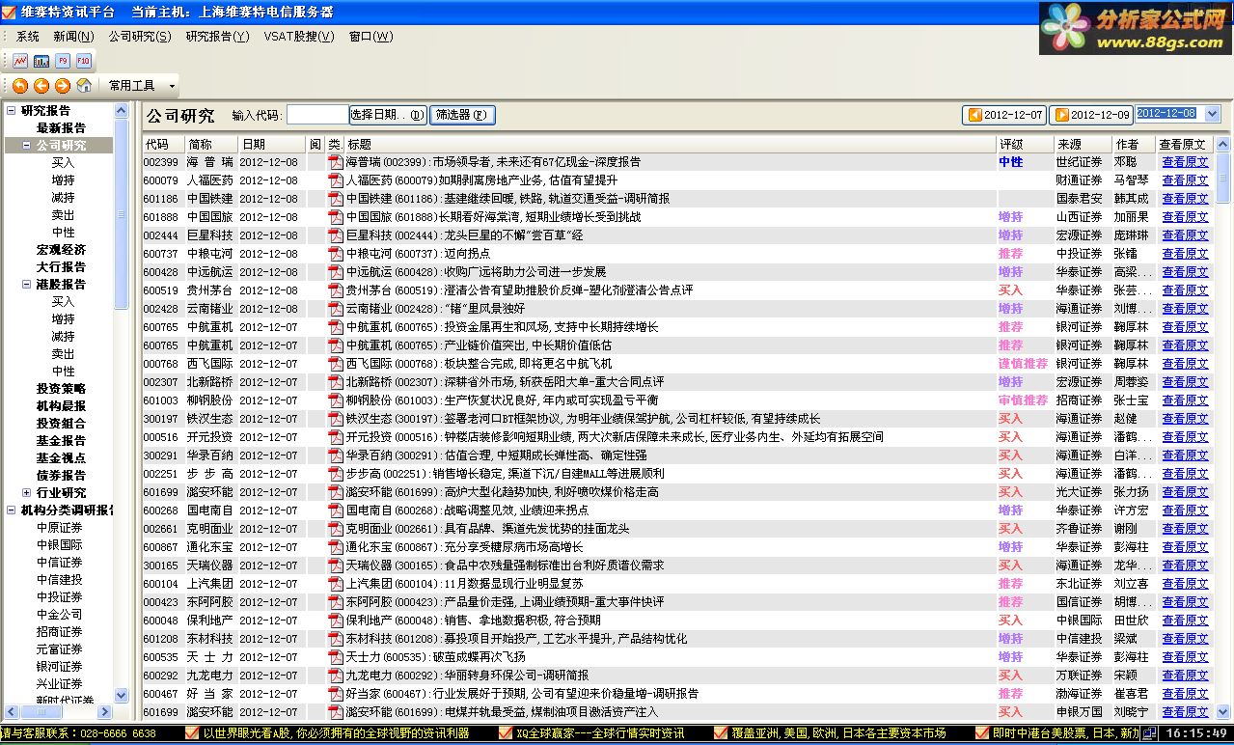Sort by the 来源 column header
The width and height of the screenshot is (1234, 745).
tap(1082, 144)
